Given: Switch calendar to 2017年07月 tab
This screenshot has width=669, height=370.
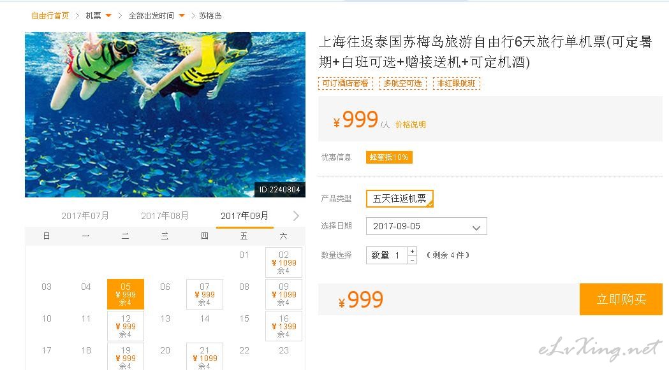Looking at the screenshot, I should [85, 216].
